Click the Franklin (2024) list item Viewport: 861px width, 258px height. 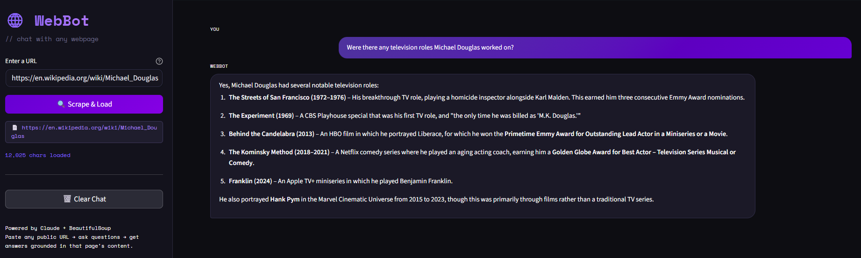pos(341,181)
